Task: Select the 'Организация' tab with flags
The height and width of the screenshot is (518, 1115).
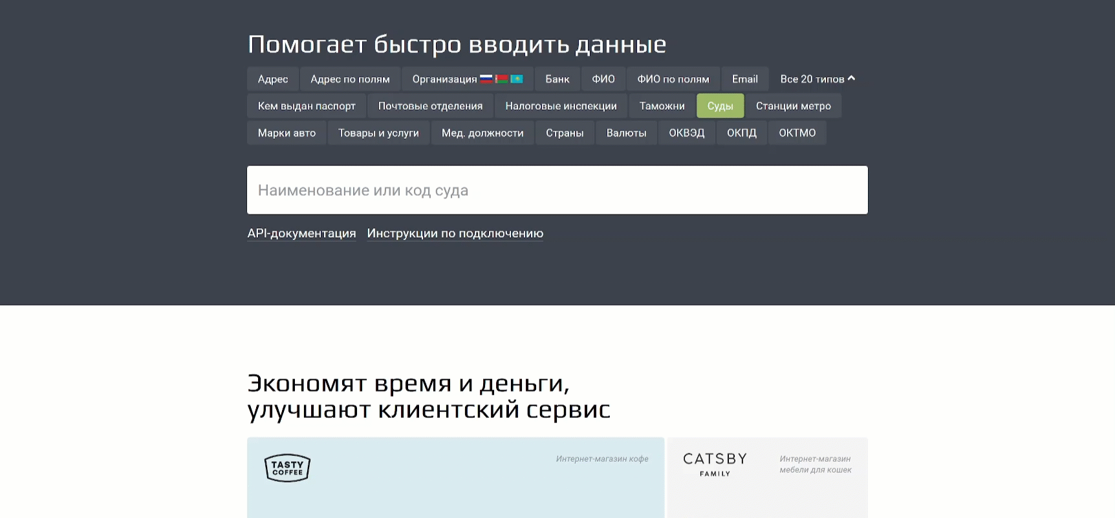Action: tap(467, 79)
